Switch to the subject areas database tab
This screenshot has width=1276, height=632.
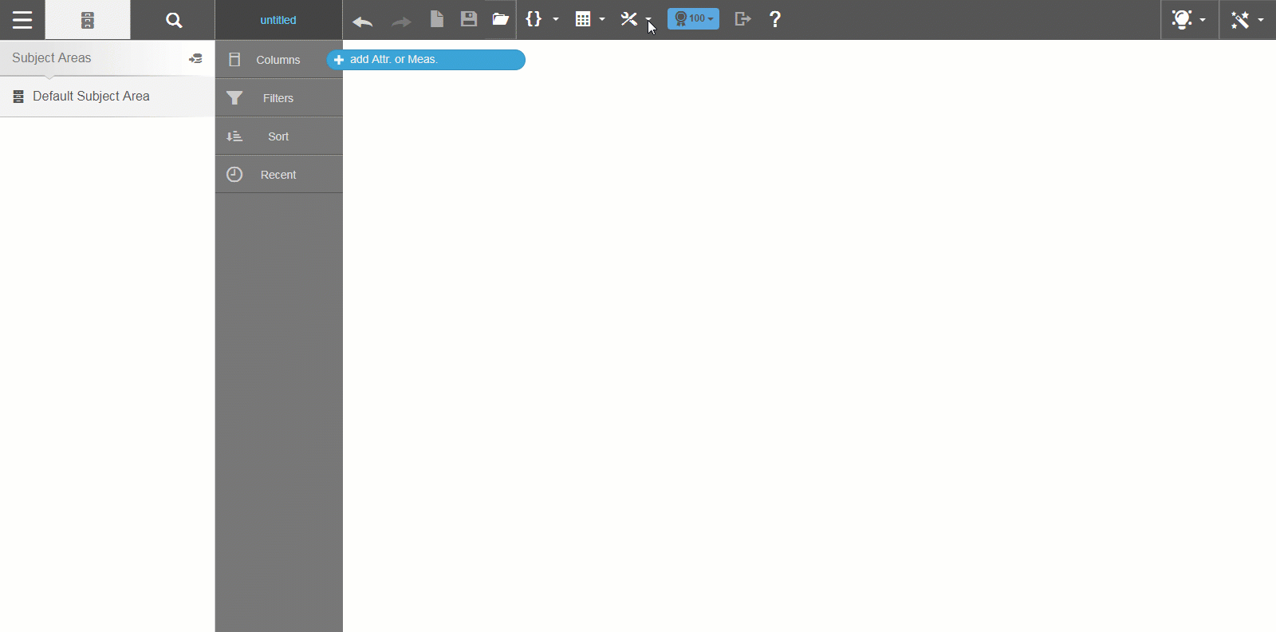(x=88, y=20)
